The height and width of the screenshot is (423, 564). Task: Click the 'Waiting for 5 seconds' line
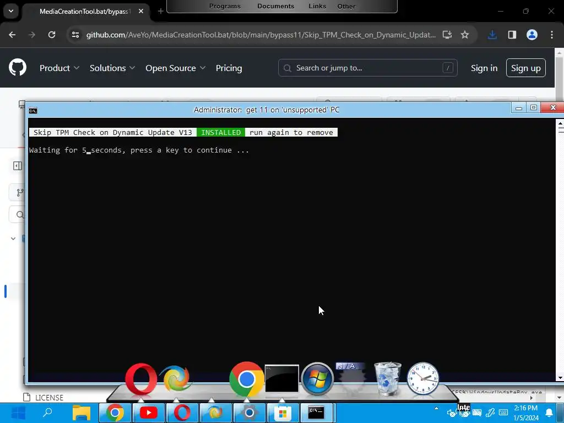tap(139, 150)
